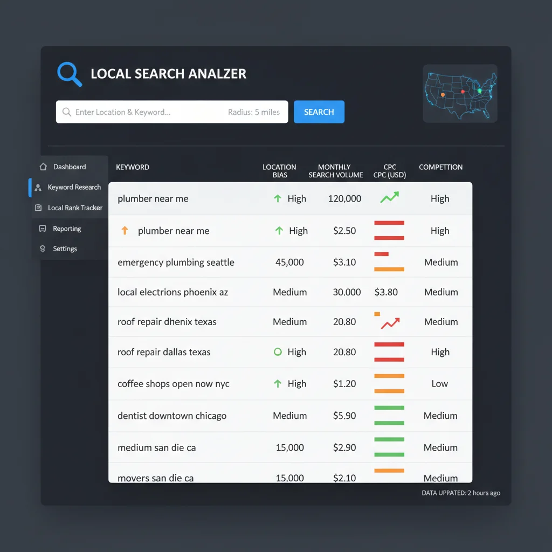Click the Dashboard home icon
The width and height of the screenshot is (552, 552).
(43, 167)
